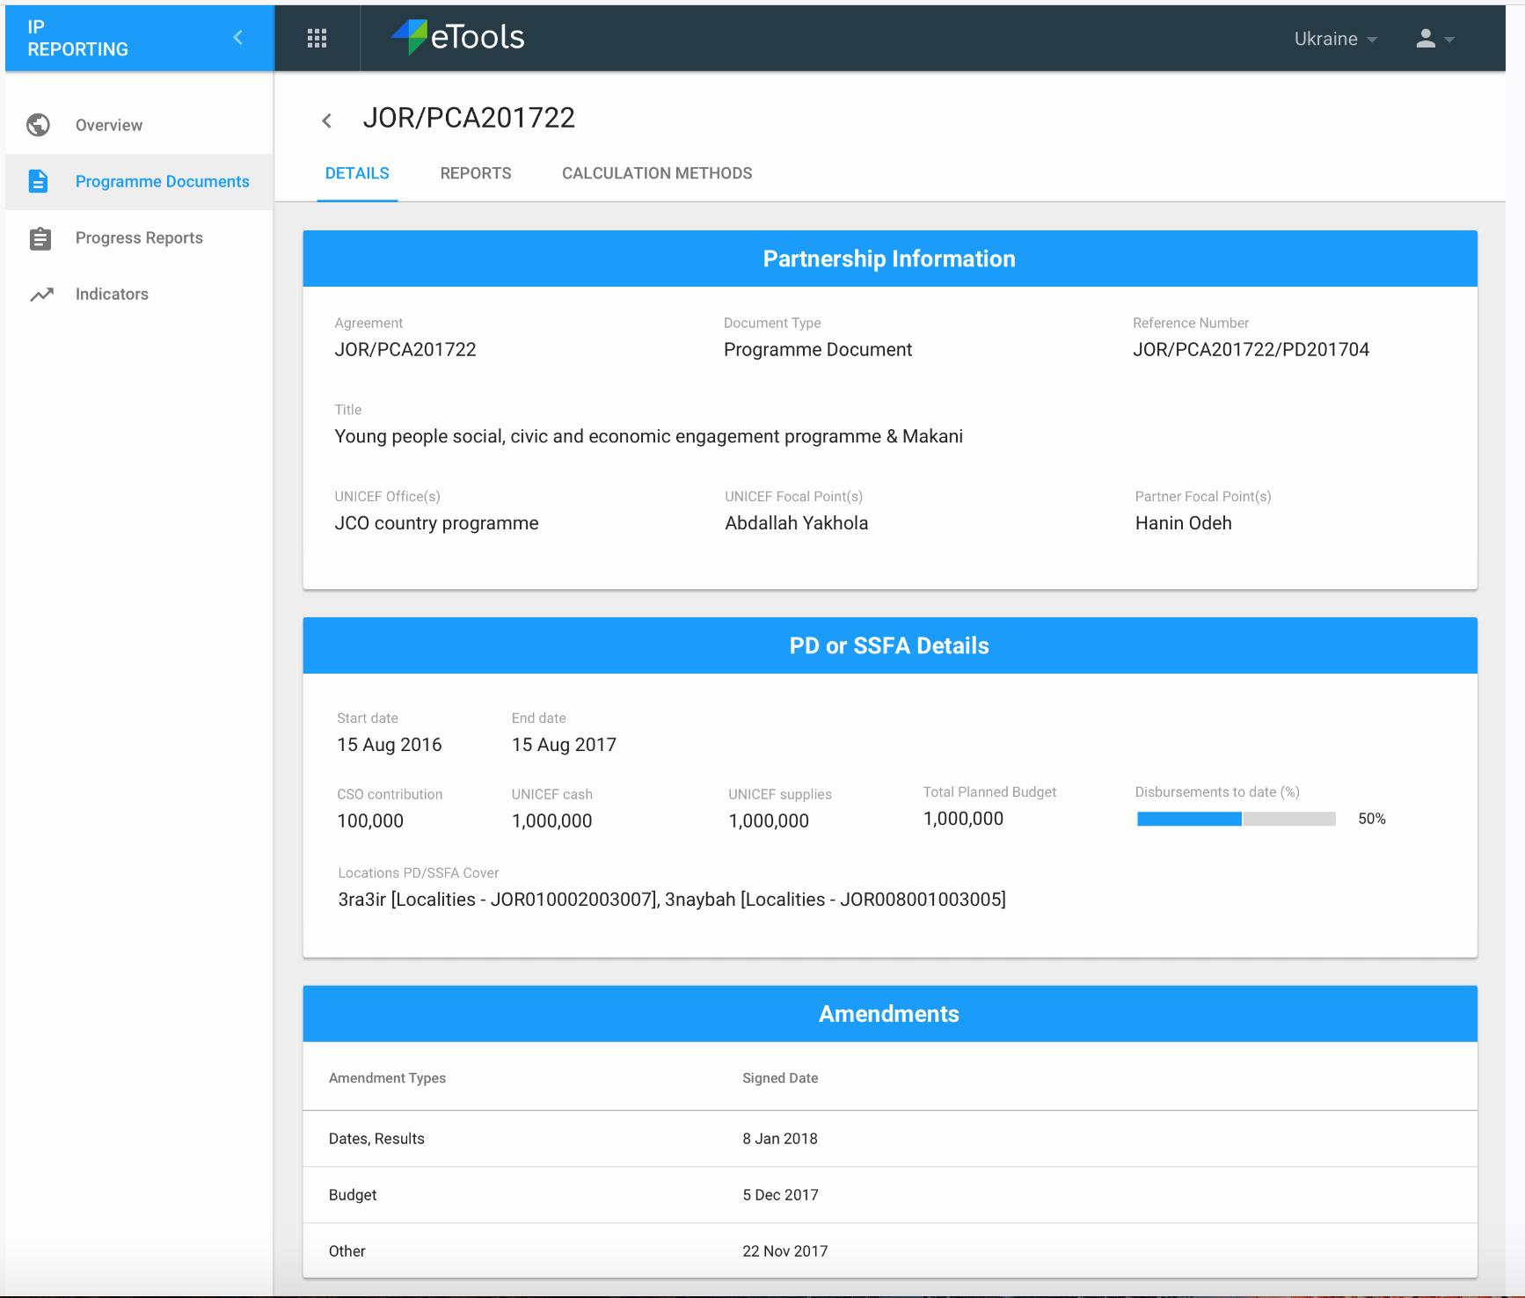Click the user account avatar icon

pyautogui.click(x=1426, y=38)
